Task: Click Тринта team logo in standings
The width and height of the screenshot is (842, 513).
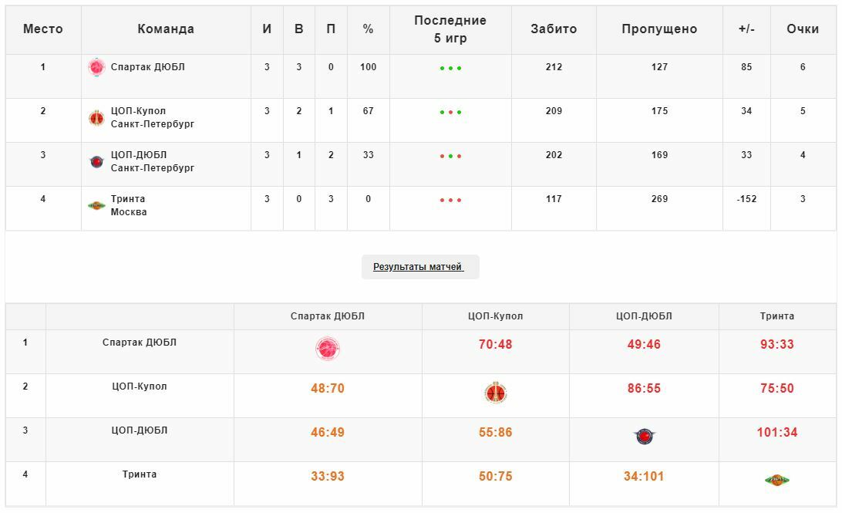Action: (96, 205)
